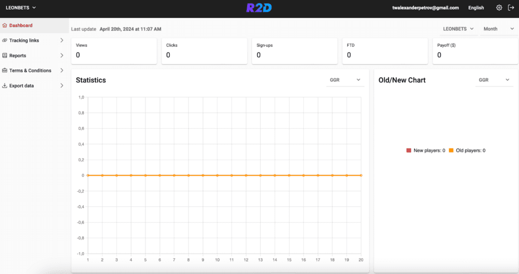Open the Month period dropdown
The height and width of the screenshot is (274, 519).
pos(498,29)
